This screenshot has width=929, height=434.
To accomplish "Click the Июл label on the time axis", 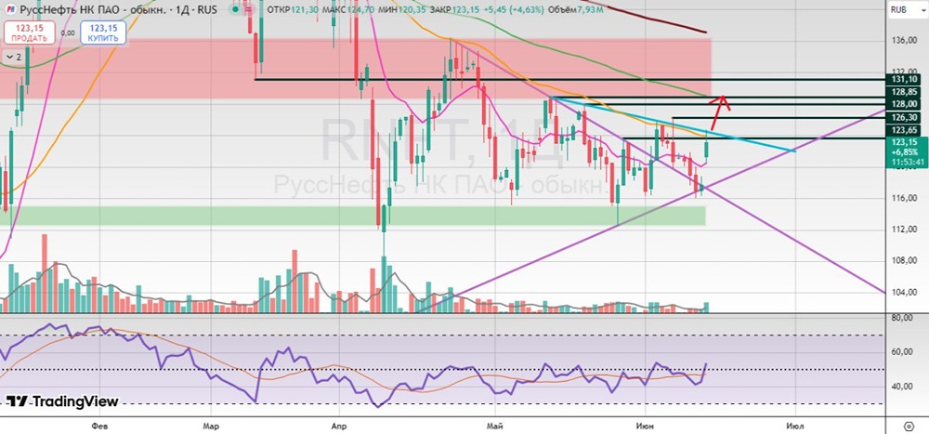I will click(x=794, y=426).
